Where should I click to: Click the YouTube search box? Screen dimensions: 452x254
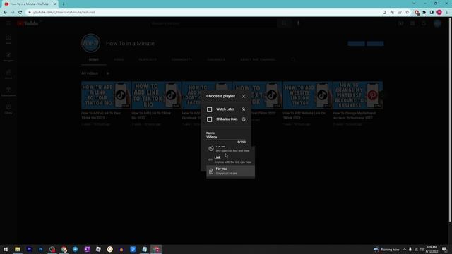tap(213, 23)
